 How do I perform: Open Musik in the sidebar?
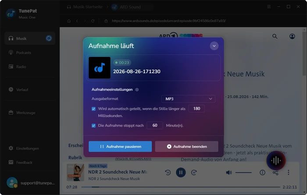[x=30, y=38]
